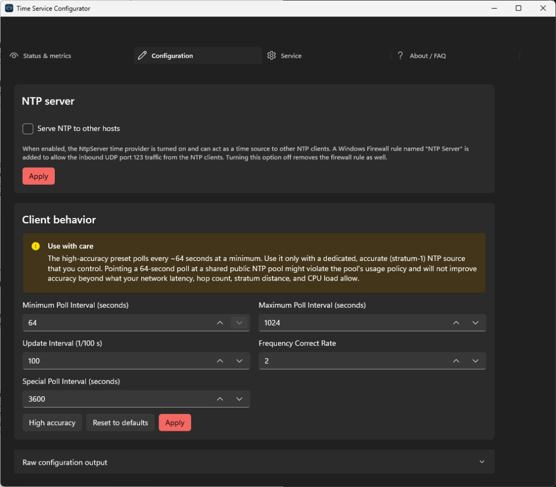Click the Maximum Poll Interval (seconds) label
This screenshot has width=556, height=487.
coord(312,305)
